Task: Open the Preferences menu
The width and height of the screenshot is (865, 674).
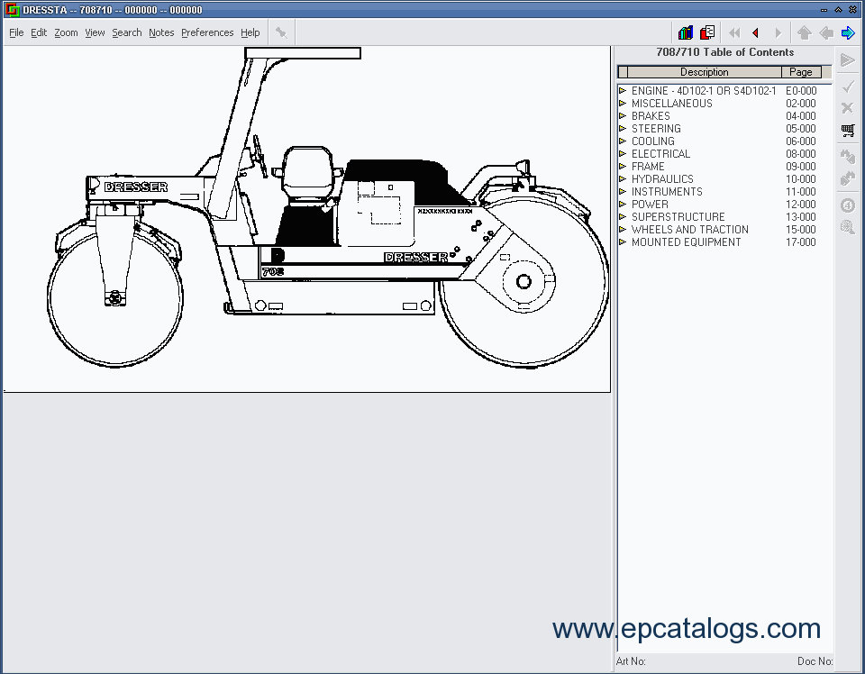Action: 207,32
